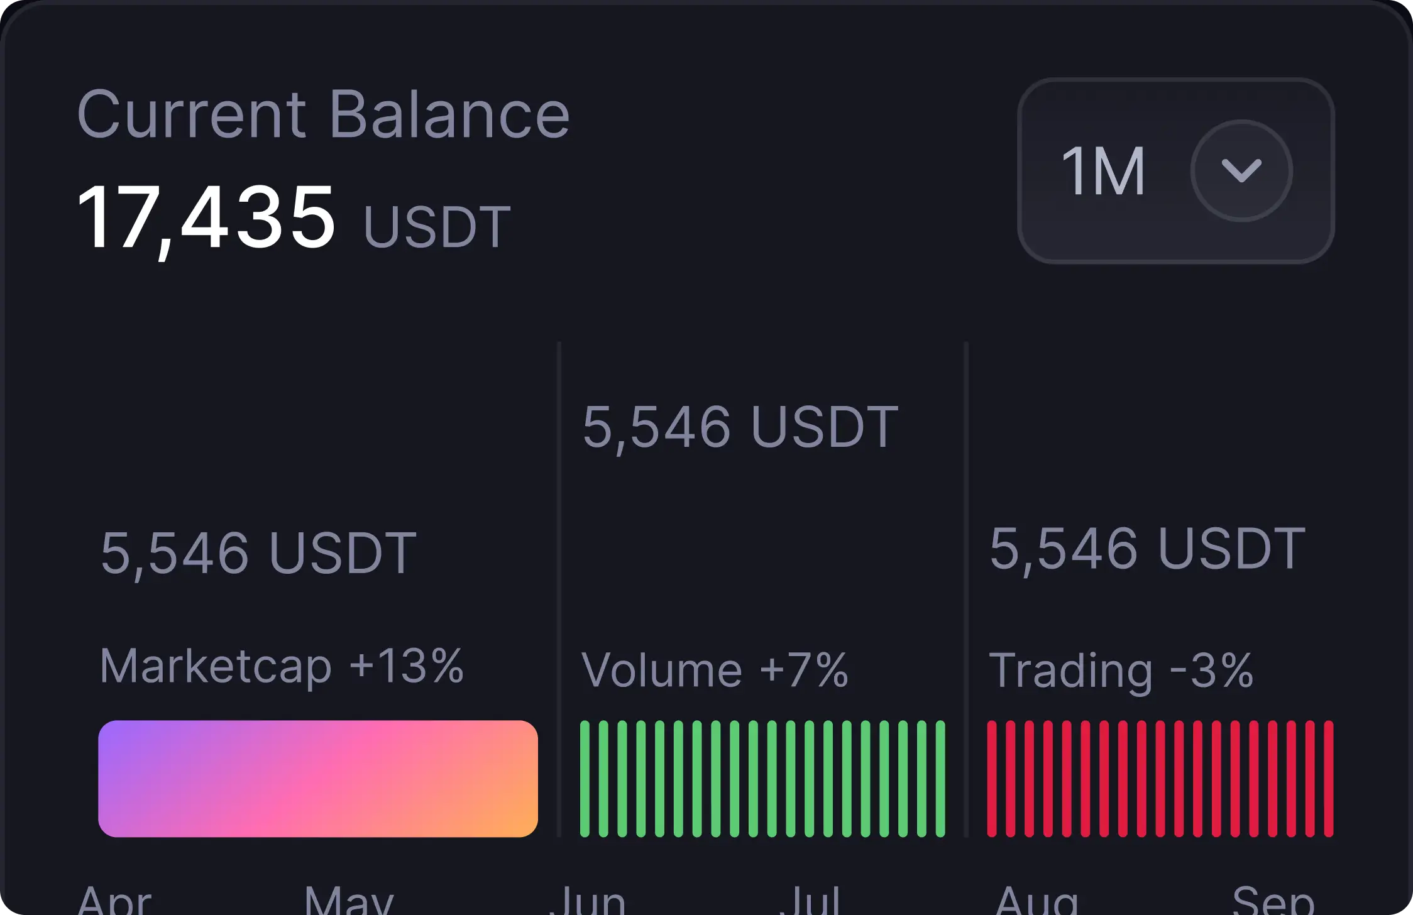Click the gradient Marketcap bar
Screen dimensions: 1413x915
[x=318, y=778]
